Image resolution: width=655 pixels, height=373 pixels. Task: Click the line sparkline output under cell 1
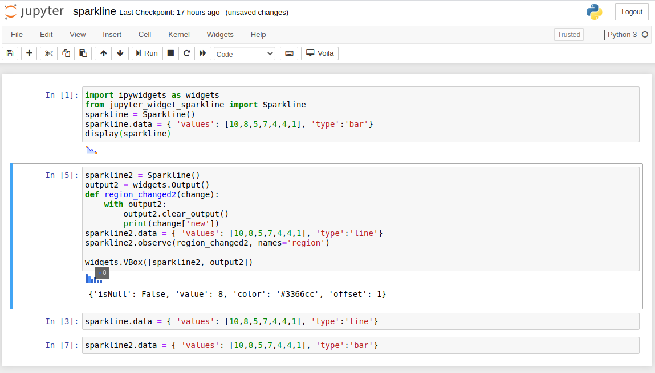coord(91,150)
